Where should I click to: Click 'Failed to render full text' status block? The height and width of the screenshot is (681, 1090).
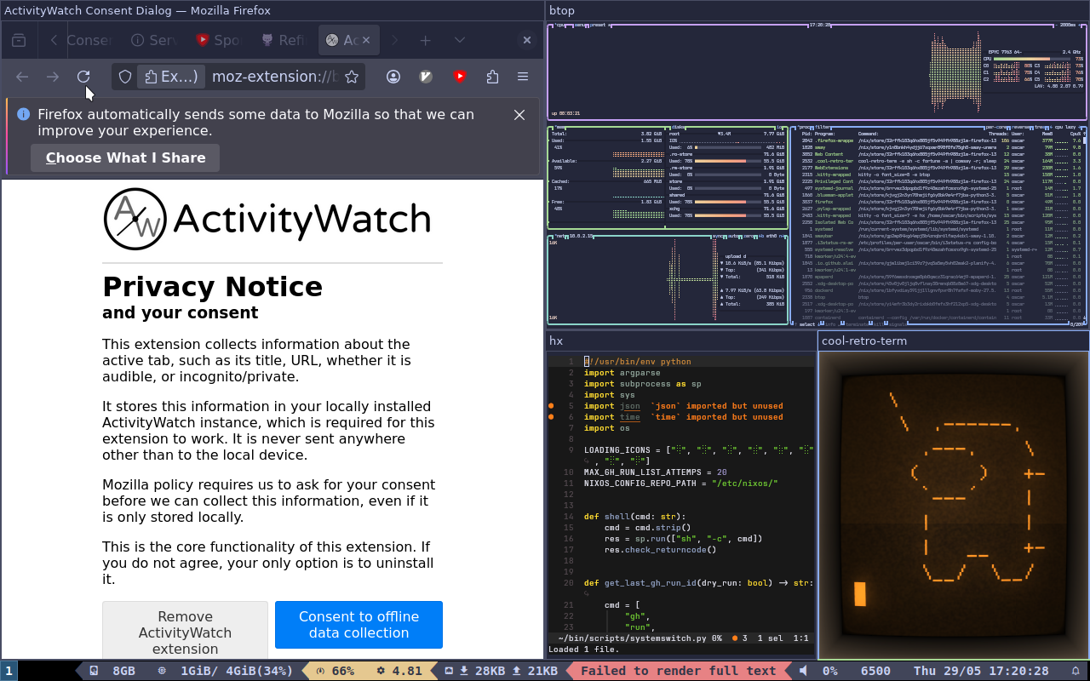coord(679,671)
